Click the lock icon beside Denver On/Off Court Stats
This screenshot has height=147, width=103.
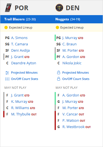59,79
